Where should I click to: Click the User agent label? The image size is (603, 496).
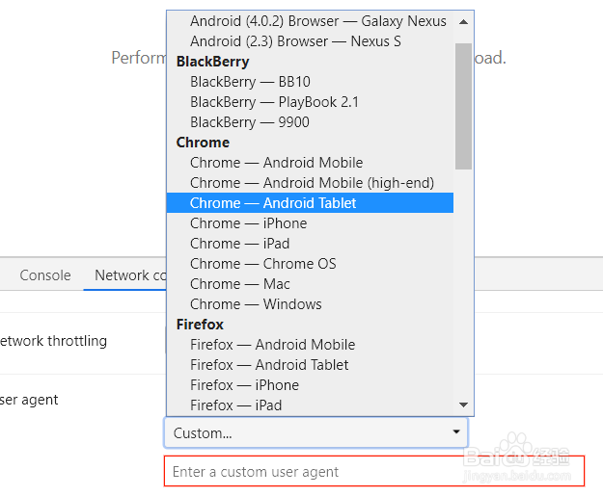(29, 400)
